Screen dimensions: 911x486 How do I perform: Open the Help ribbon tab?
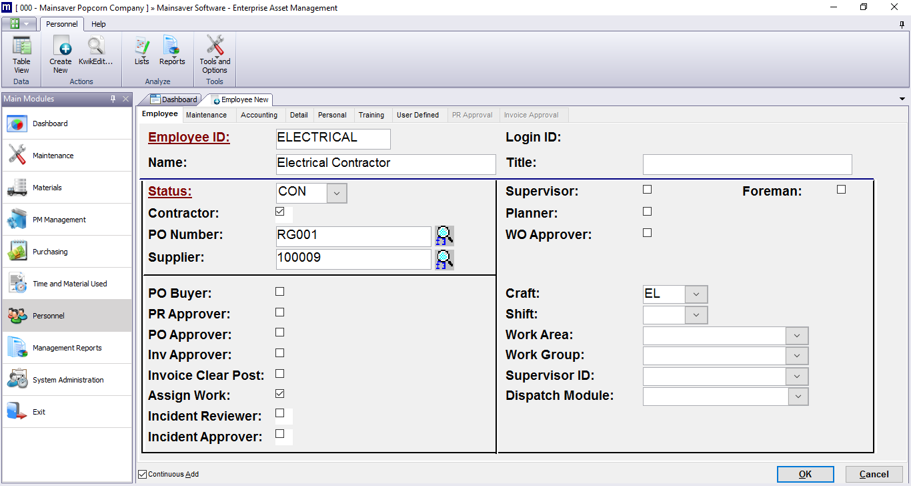[99, 24]
